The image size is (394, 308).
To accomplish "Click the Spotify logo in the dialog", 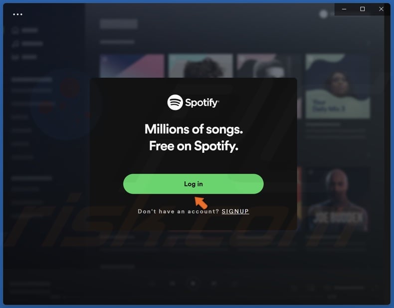I will click(193, 102).
